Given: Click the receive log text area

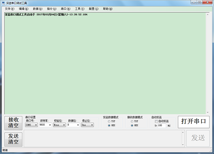Looking at the screenshot, I should pyautogui.click(x=105, y=63).
